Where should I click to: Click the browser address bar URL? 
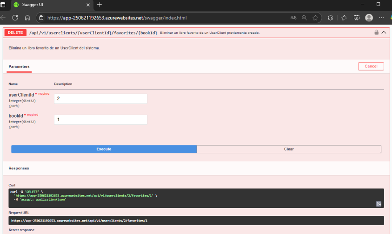pos(117,18)
